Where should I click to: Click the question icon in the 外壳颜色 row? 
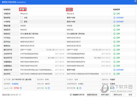[x=114, y=22]
